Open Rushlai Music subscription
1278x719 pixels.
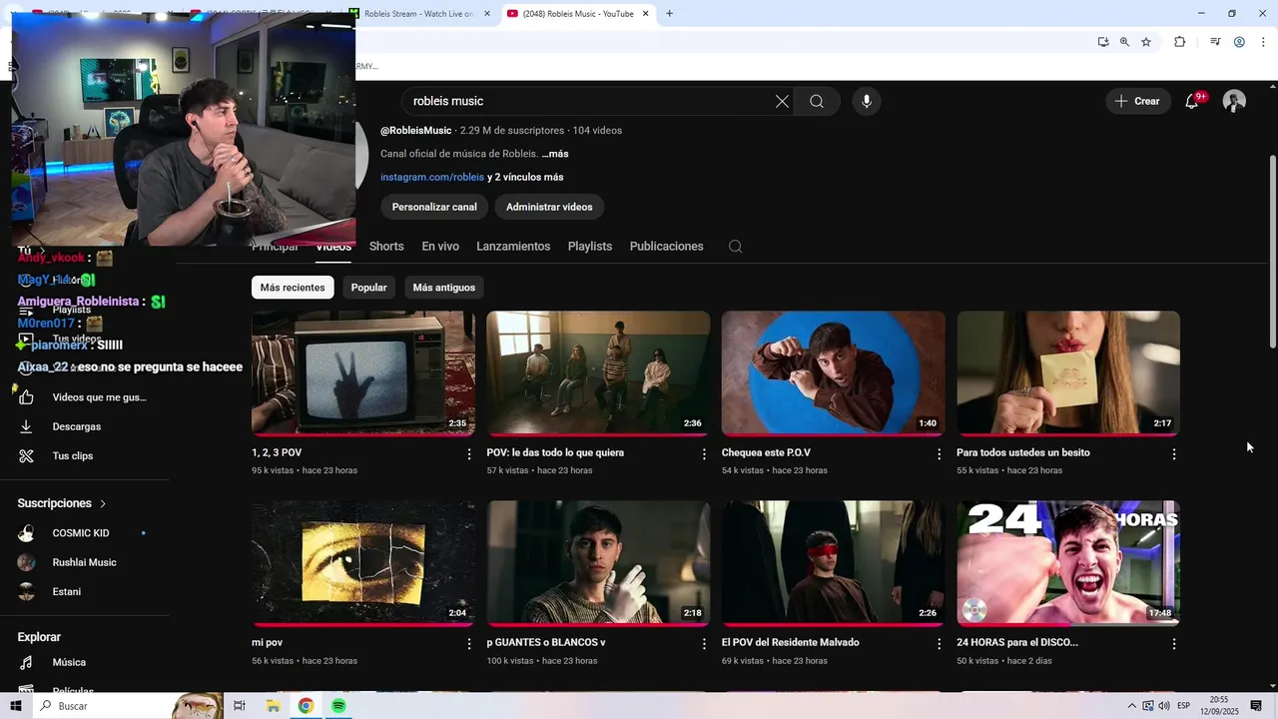click(86, 562)
